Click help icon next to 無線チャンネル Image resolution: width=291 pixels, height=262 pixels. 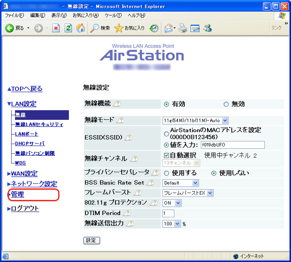click(x=134, y=159)
